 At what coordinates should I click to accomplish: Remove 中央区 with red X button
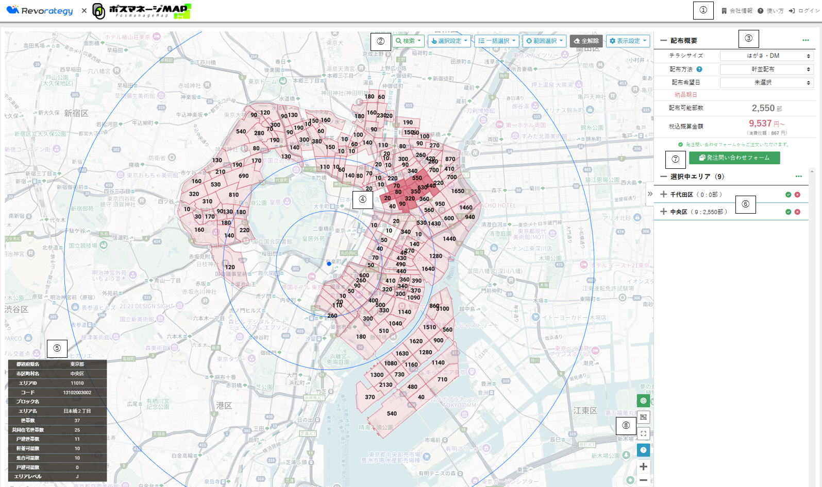[x=797, y=212]
